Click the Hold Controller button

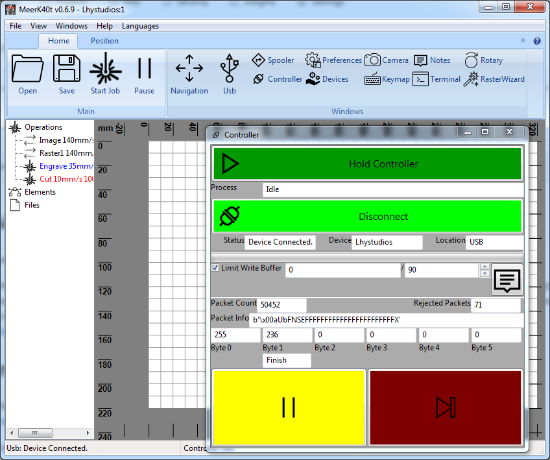[x=367, y=163]
